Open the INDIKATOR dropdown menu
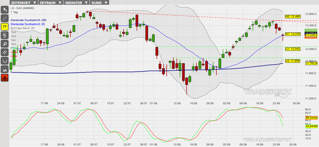This screenshot has height=147, width=319. pyautogui.click(x=77, y=3)
